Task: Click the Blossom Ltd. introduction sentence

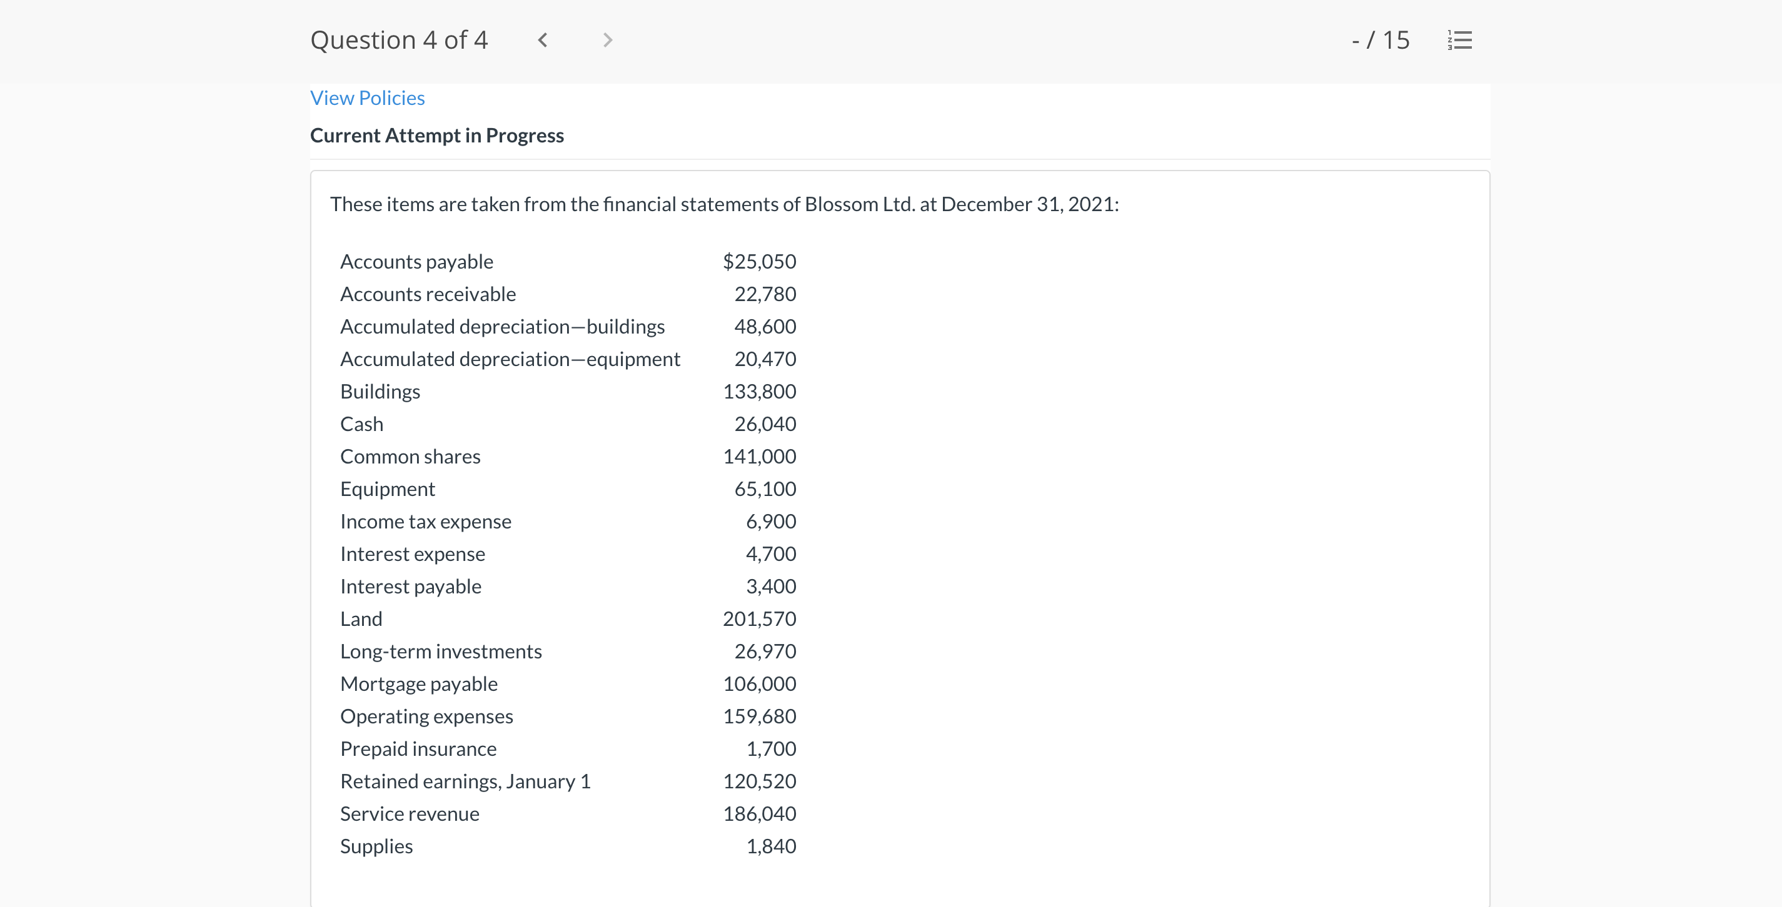Action: (x=723, y=205)
